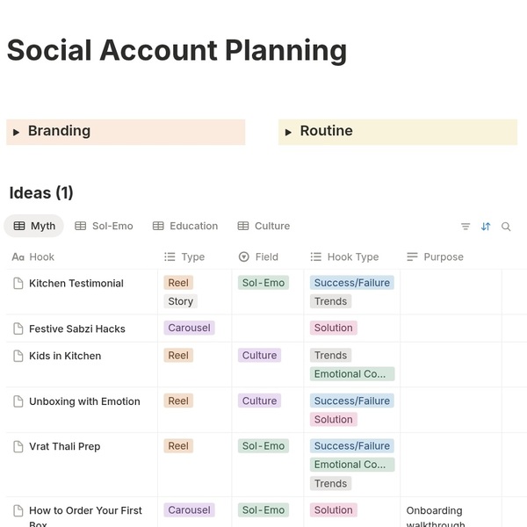This screenshot has width=527, height=527.
Task: Click the orange Reel tag in Kitchen Testimonial row
Action: 178,283
